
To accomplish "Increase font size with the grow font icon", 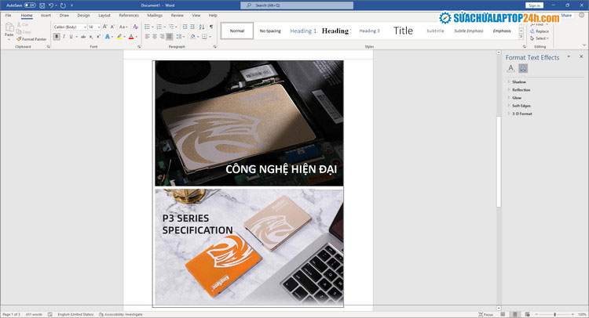I will point(104,27).
